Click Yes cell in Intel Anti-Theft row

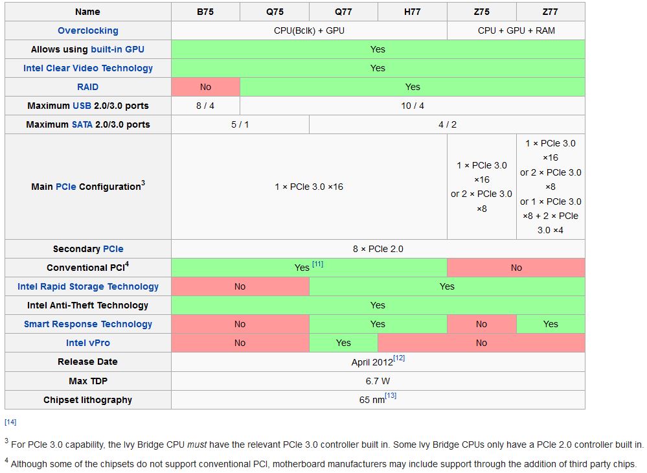point(378,305)
